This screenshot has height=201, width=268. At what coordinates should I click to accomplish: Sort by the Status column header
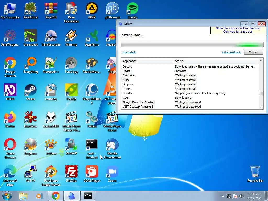pyautogui.click(x=216, y=61)
